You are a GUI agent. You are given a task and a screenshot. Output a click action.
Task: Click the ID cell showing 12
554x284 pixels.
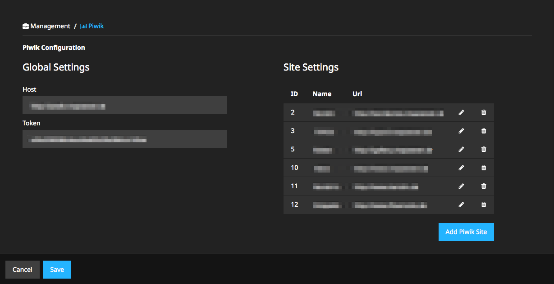coord(294,204)
